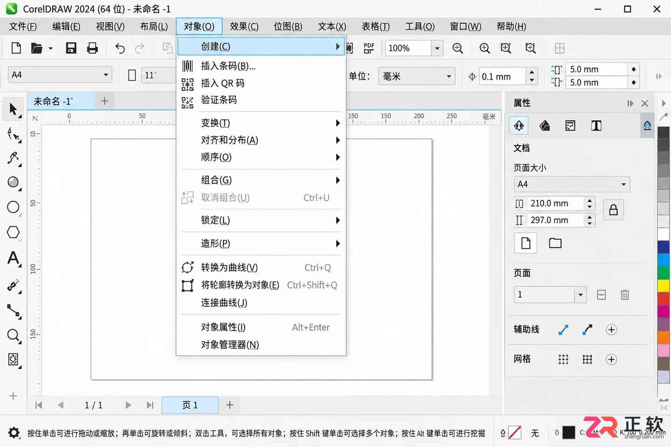The width and height of the screenshot is (671, 447).
Task: Click the 0.1 mm nudge distance field
Action: tap(502, 76)
